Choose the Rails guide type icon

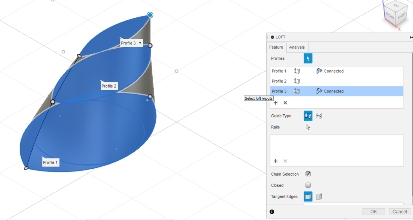tap(308, 116)
